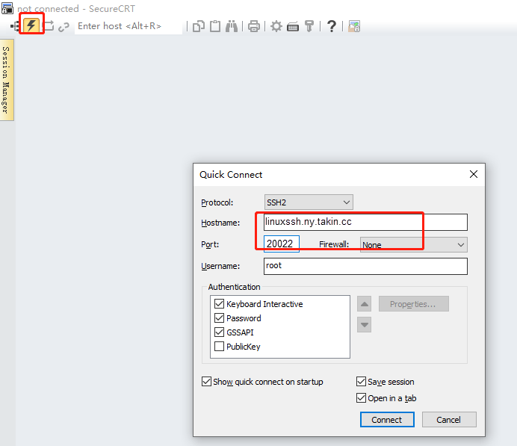Screen dimensions: 517x446
Task: Toggle the Save session checkbox
Action: coord(361,382)
